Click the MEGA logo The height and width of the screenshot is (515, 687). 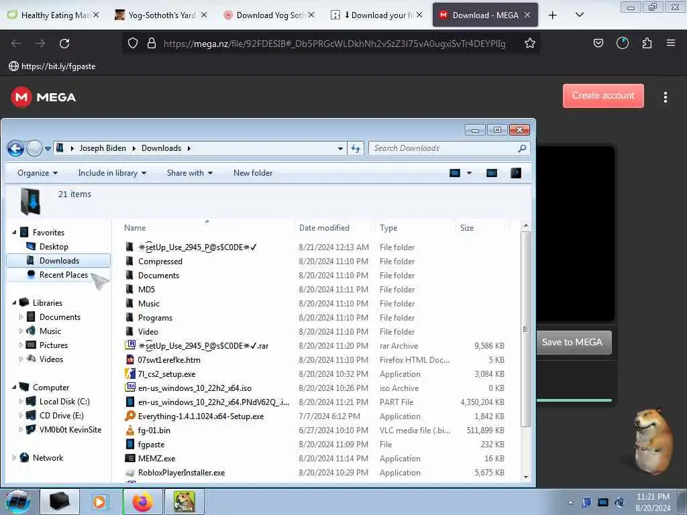[44, 97]
